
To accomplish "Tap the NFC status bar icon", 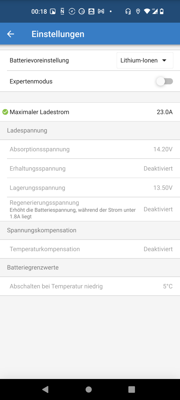I will coord(62,12).
